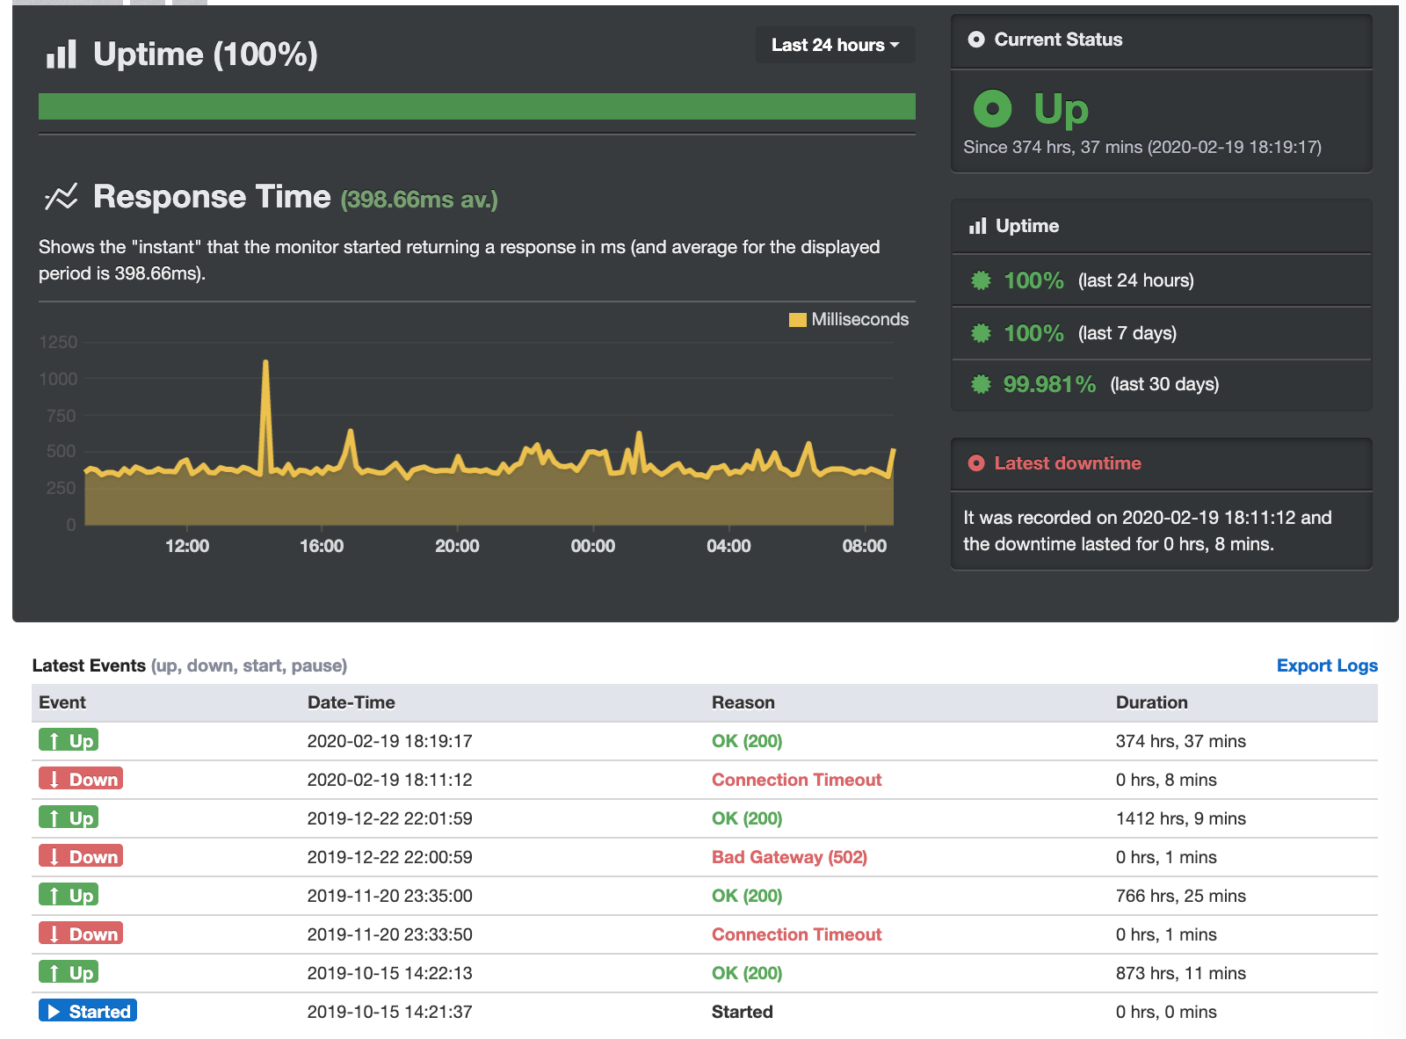
Task: Click the 100% last 24 hours value
Action: (x=1033, y=280)
